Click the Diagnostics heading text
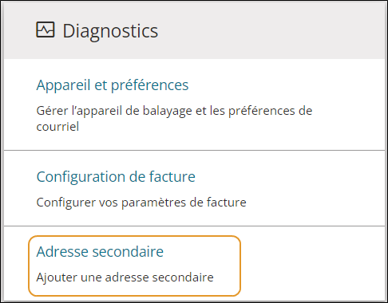The width and height of the screenshot is (388, 303). coord(110,31)
